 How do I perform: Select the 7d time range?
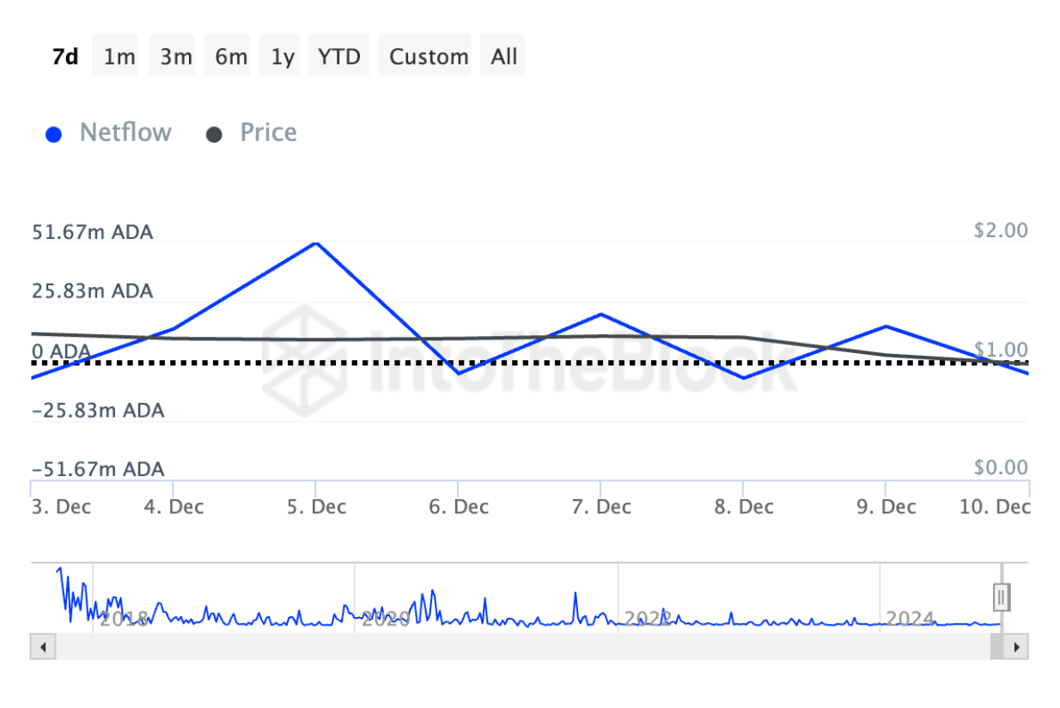tap(65, 57)
